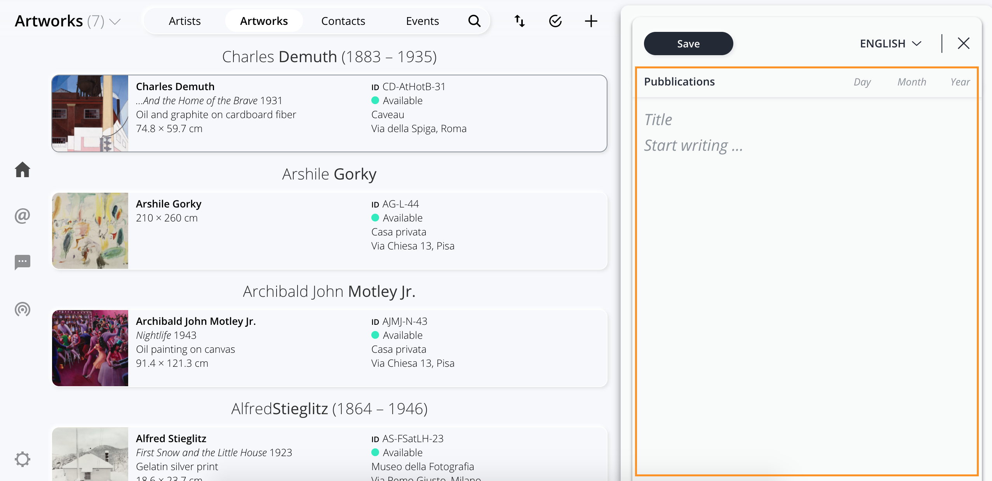The width and height of the screenshot is (992, 481).
Task: Click the AlfredStieglitz (1864 – 1946) heading
Action: point(329,409)
